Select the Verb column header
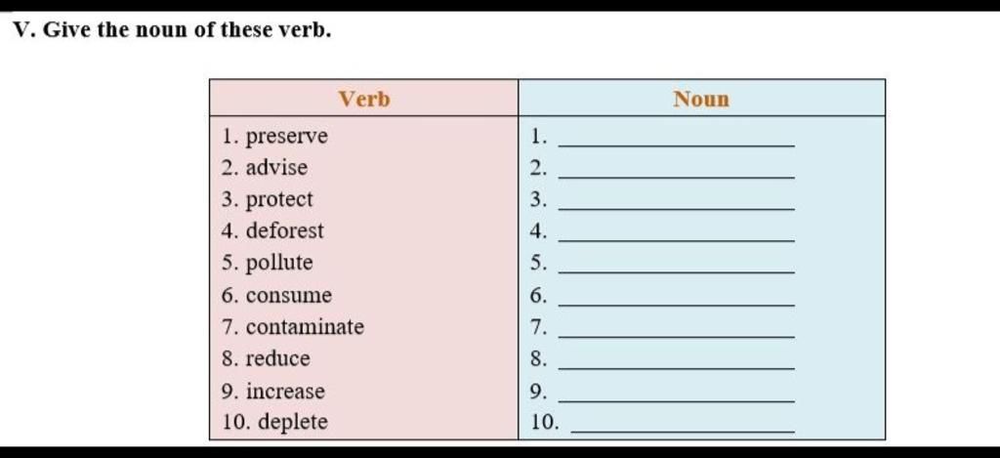Screen dimensions: 1000x458 coord(364,99)
